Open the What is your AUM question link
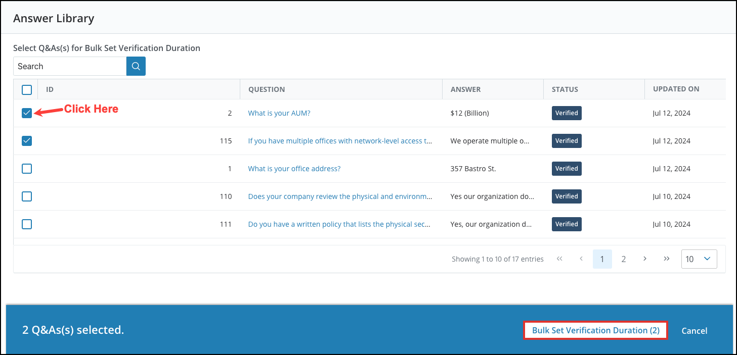The image size is (737, 355). (x=279, y=113)
